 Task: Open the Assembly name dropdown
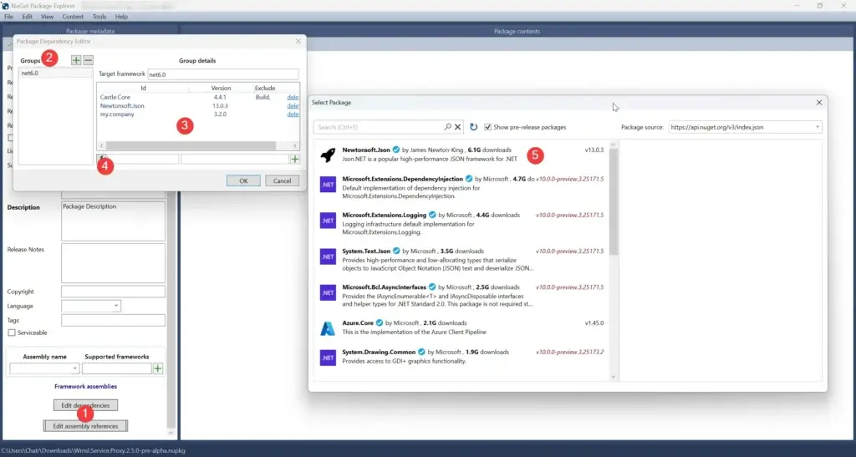[74, 368]
